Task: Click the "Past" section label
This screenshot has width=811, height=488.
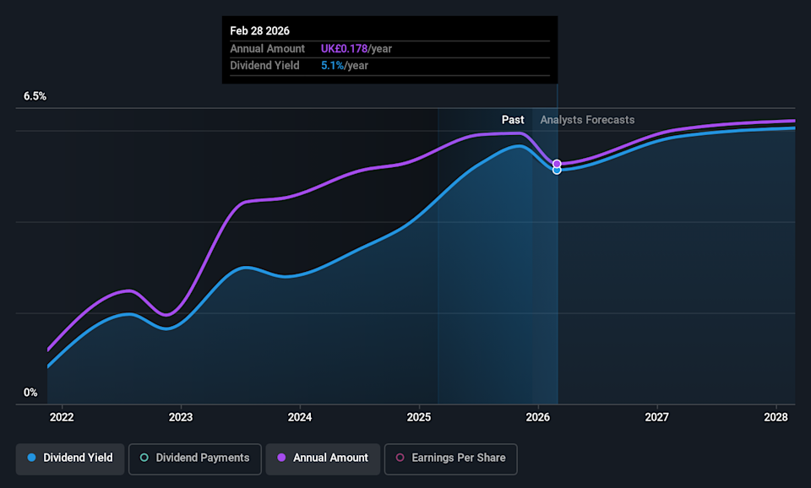Action: 512,120
